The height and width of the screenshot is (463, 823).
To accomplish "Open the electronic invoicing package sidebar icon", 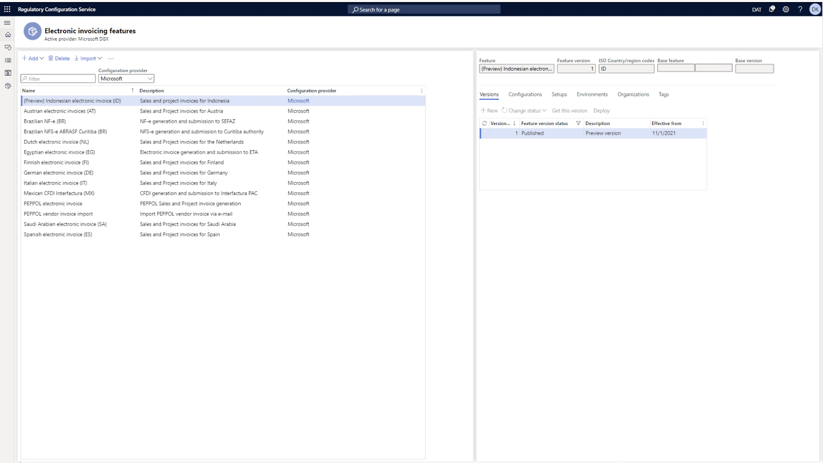I will pyautogui.click(x=8, y=86).
